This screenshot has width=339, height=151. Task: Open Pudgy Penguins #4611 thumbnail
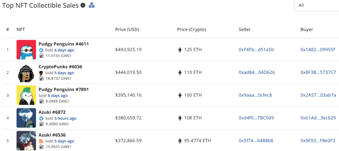26,50
